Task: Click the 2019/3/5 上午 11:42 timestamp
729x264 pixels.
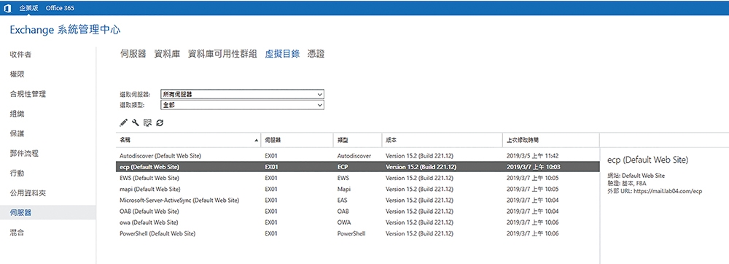Action: point(532,156)
